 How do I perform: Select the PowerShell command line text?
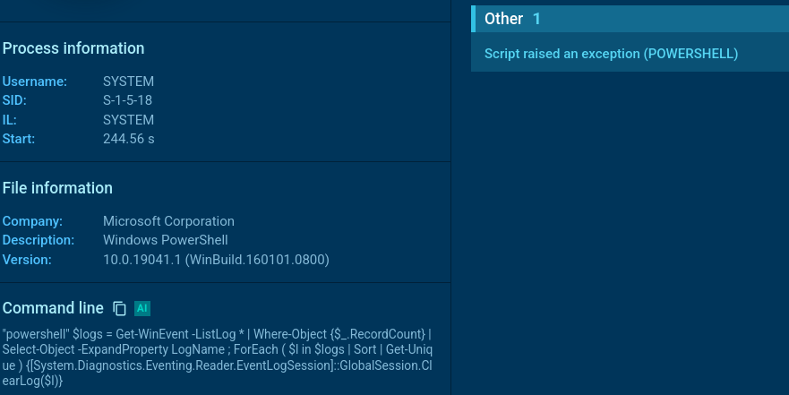pos(218,357)
